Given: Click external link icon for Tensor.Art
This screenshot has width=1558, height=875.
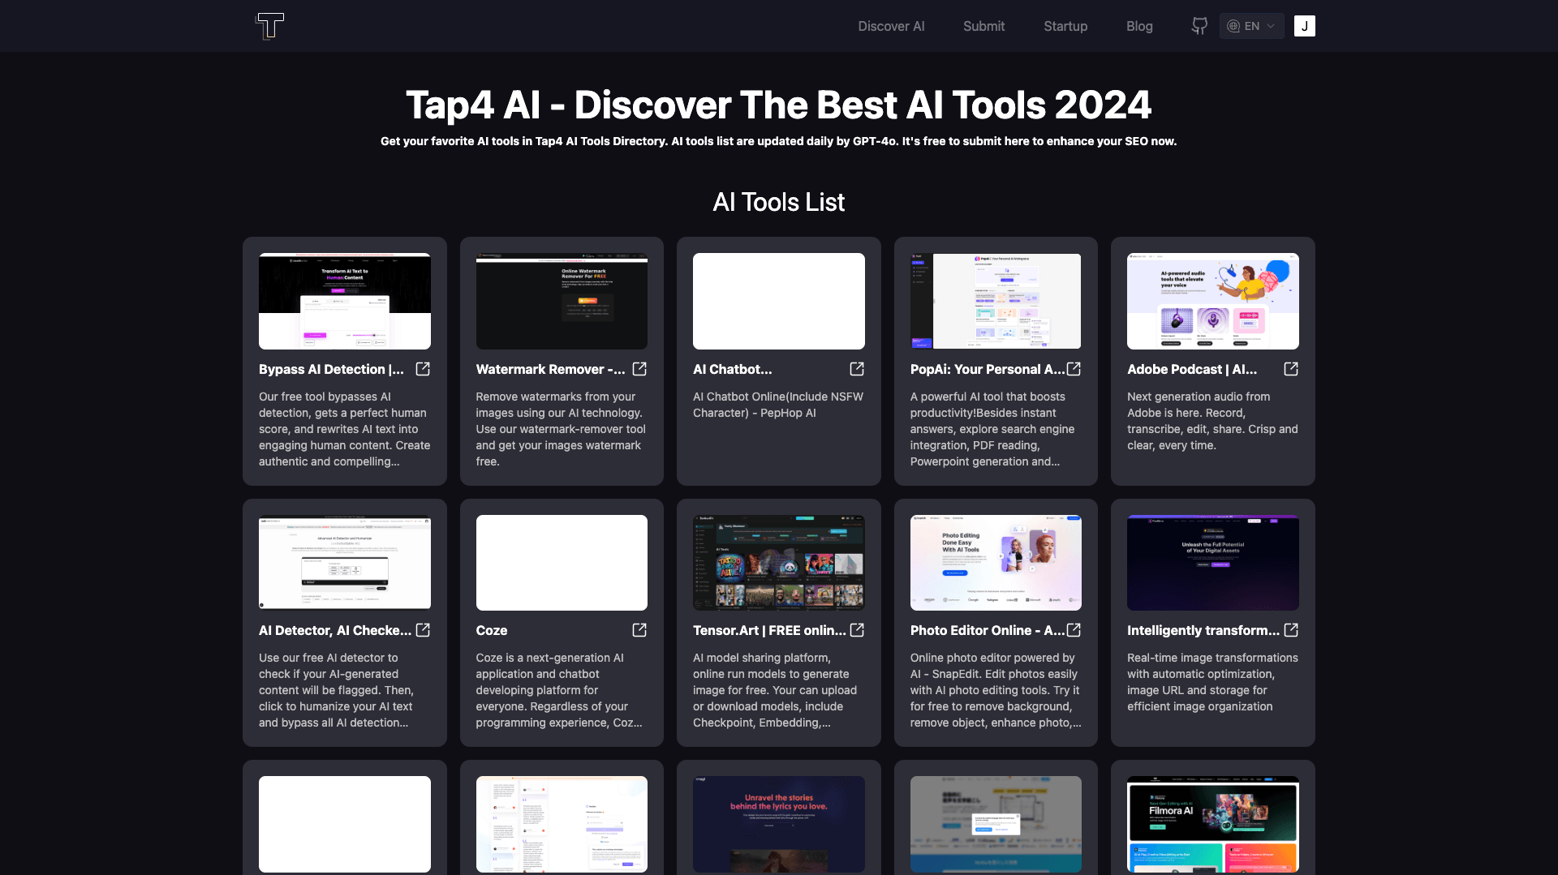Looking at the screenshot, I should pyautogui.click(x=857, y=630).
